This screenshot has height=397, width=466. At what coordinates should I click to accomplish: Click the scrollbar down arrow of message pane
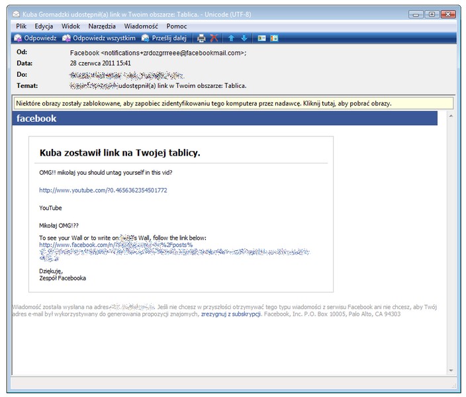point(451,370)
